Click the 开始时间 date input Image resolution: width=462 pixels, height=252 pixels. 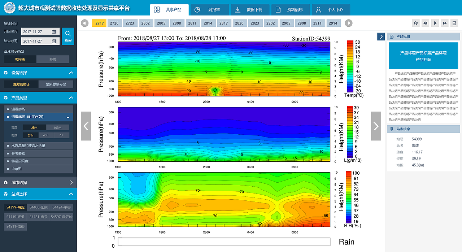tap(40, 31)
